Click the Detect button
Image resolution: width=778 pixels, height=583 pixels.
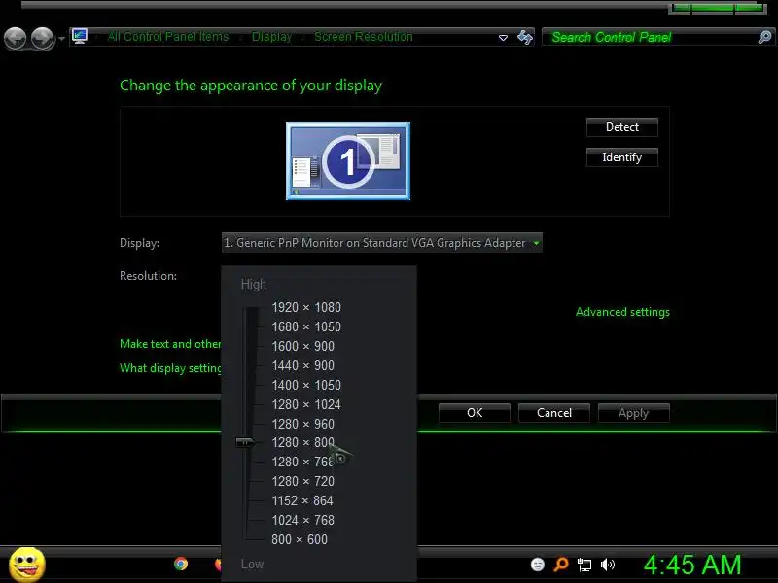point(622,127)
